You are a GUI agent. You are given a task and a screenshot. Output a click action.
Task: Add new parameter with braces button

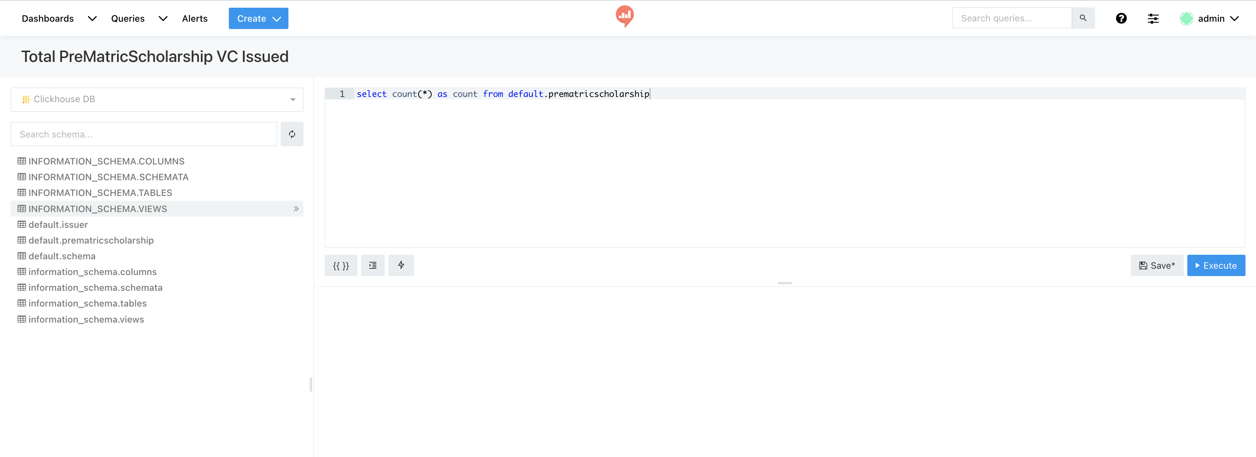[x=340, y=266]
